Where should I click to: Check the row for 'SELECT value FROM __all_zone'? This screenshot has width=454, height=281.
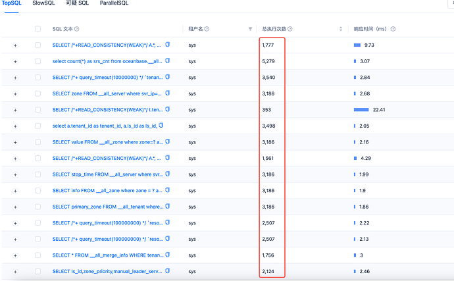click(38, 142)
